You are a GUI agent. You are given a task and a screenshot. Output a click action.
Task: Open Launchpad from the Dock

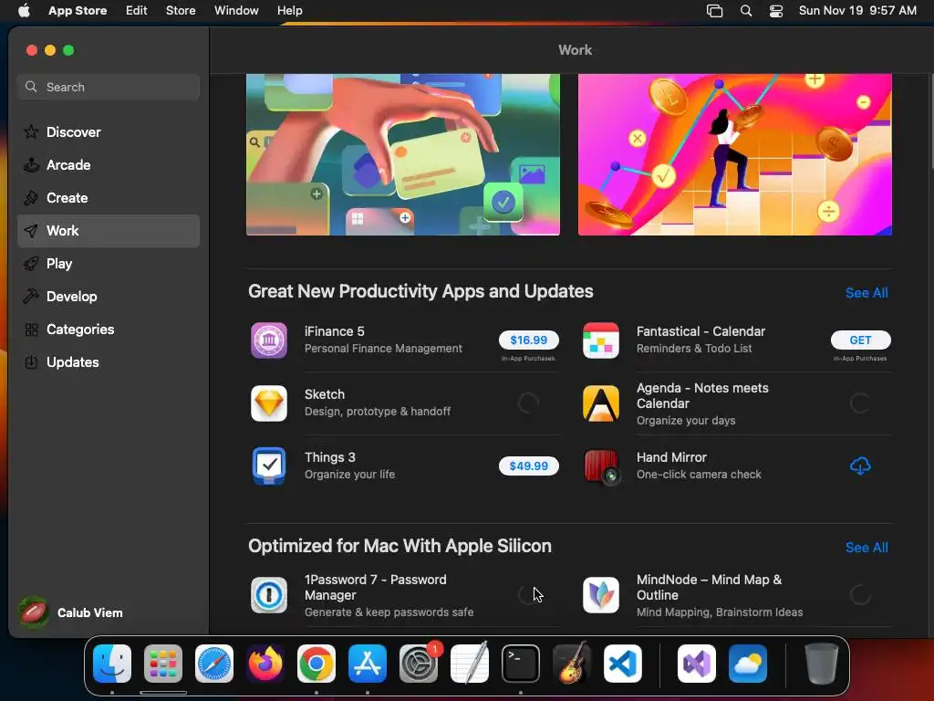[163, 664]
